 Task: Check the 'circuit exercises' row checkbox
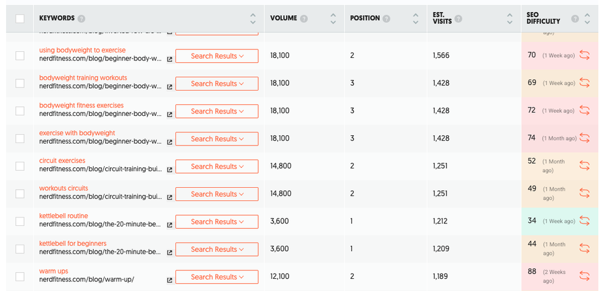click(20, 166)
